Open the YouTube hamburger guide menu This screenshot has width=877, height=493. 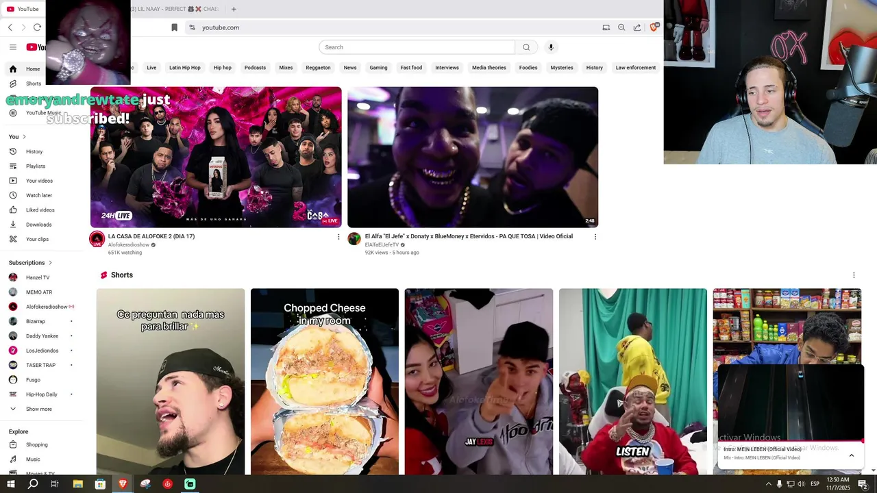click(12, 47)
